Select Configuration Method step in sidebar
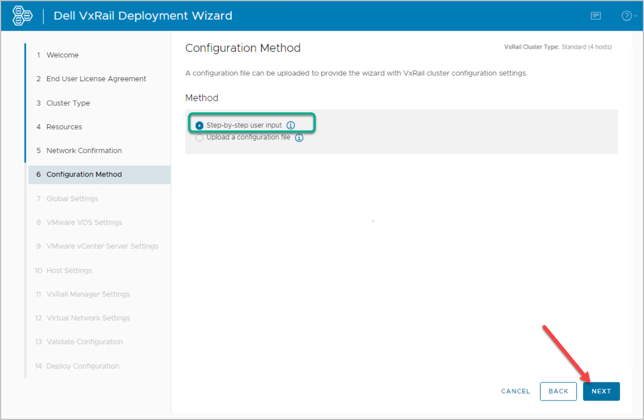The width and height of the screenshot is (644, 420). click(84, 175)
